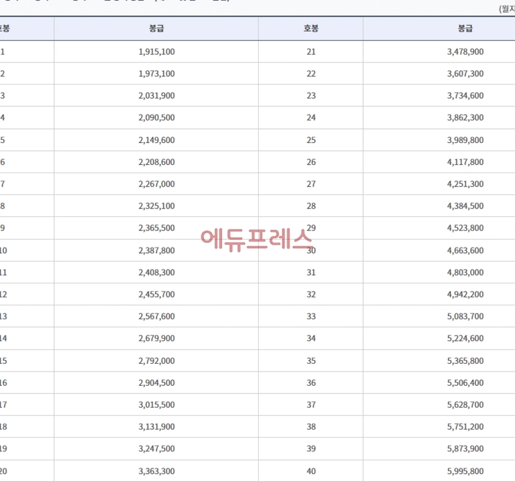Select the 5,506,400 salary cell
This screenshot has height=481, width=515.
[465, 383]
